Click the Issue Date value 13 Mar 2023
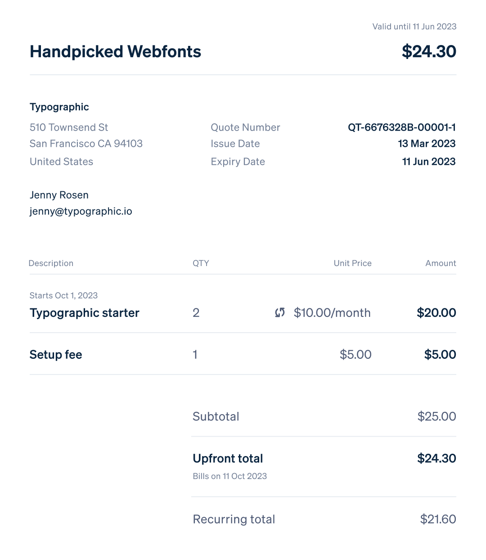Screen dimensions: 486x560 click(x=427, y=144)
